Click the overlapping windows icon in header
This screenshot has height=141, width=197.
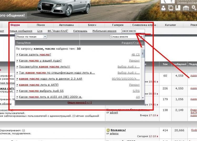[171, 8]
